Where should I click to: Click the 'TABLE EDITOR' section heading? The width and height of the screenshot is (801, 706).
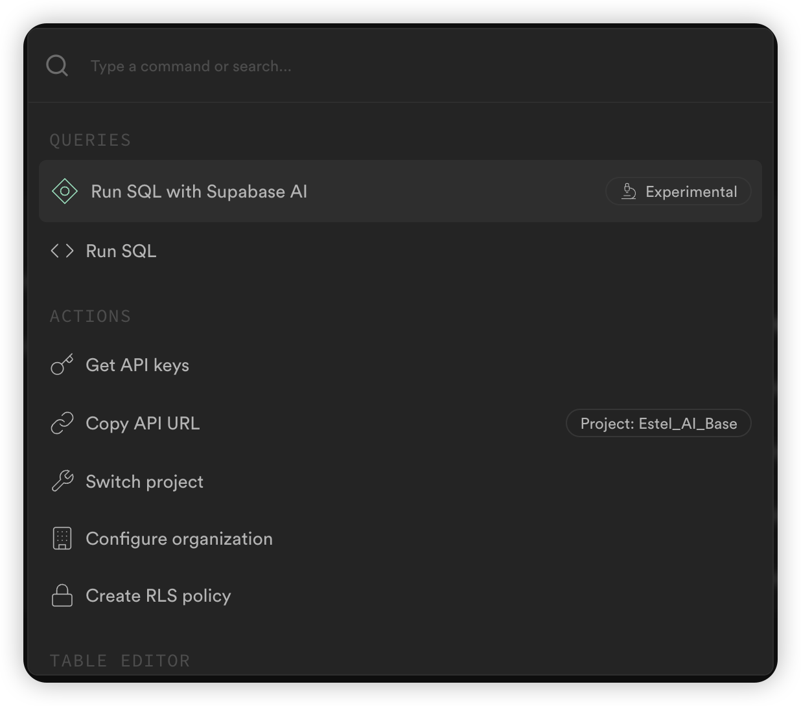[x=120, y=661]
